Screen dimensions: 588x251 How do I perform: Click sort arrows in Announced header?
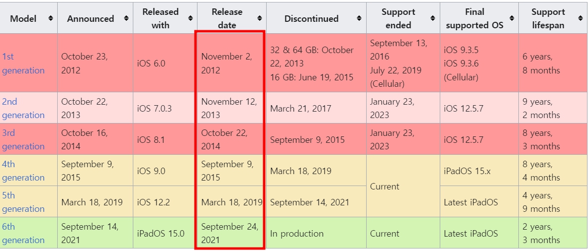pyautogui.click(x=126, y=18)
